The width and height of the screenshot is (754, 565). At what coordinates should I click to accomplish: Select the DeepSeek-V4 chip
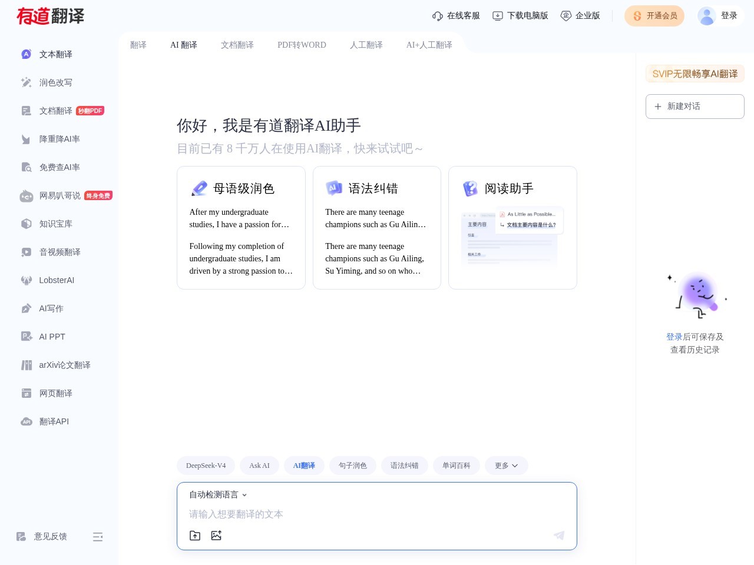206,466
